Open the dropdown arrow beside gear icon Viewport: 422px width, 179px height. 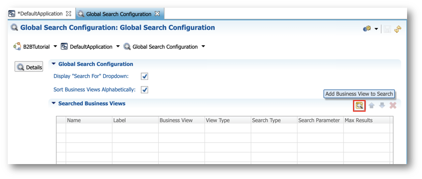pyautogui.click(x=376, y=29)
